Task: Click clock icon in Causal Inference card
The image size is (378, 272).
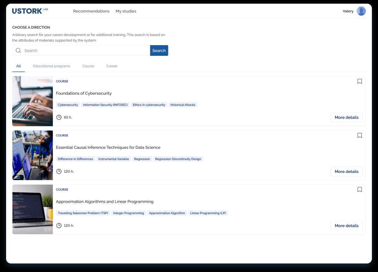Action: click(59, 171)
